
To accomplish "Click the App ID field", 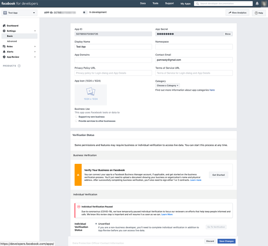I will (x=113, y=34).
